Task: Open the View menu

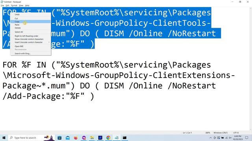Action: pos(21,5)
